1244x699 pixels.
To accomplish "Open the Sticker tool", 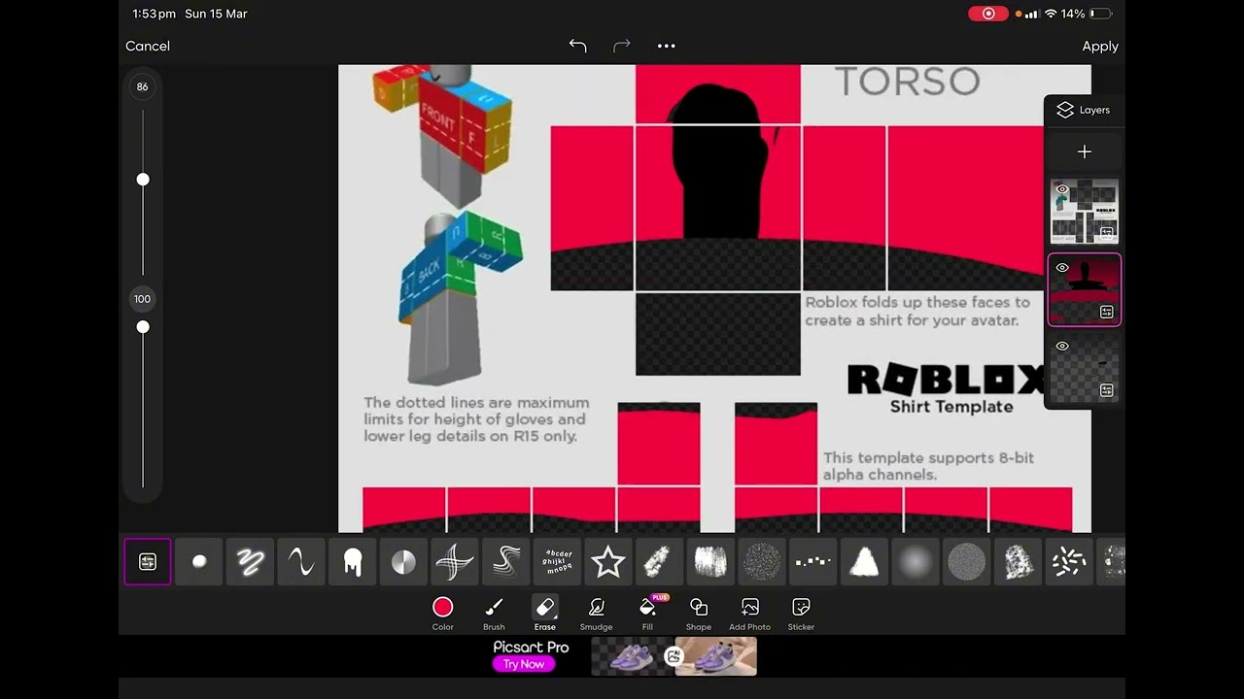I will [801, 614].
